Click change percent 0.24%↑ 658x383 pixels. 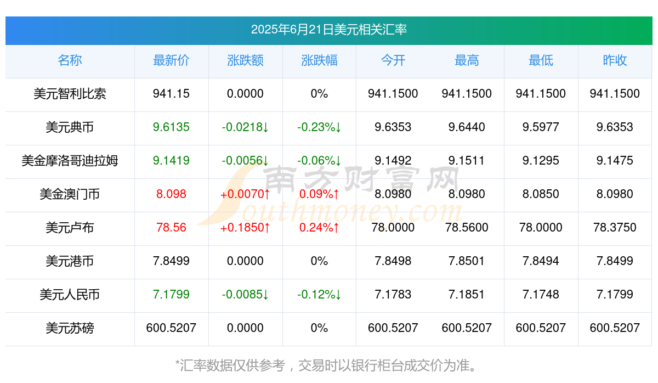[319, 228]
